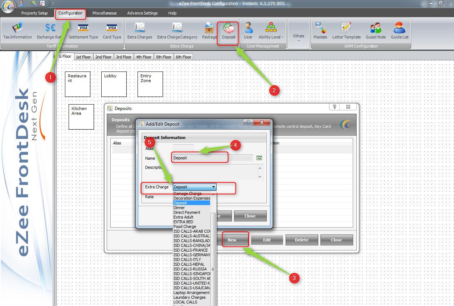
Task: Click help button of Add/Edit Deposit dialog
Action: (x=248, y=122)
